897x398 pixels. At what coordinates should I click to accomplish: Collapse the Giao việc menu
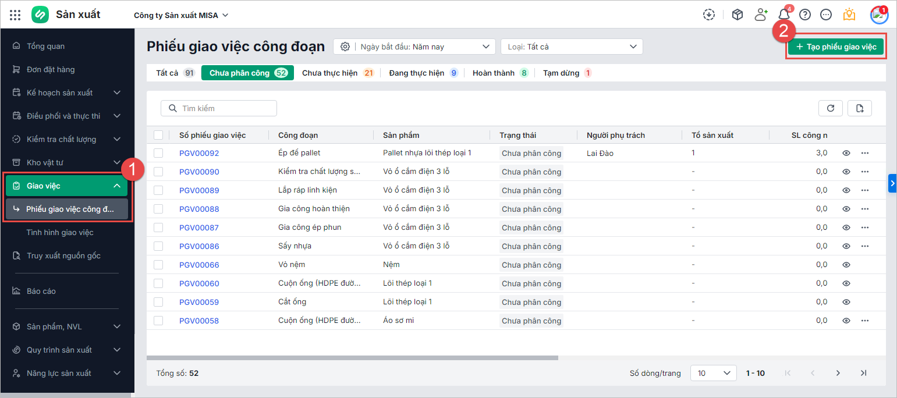[67, 186]
